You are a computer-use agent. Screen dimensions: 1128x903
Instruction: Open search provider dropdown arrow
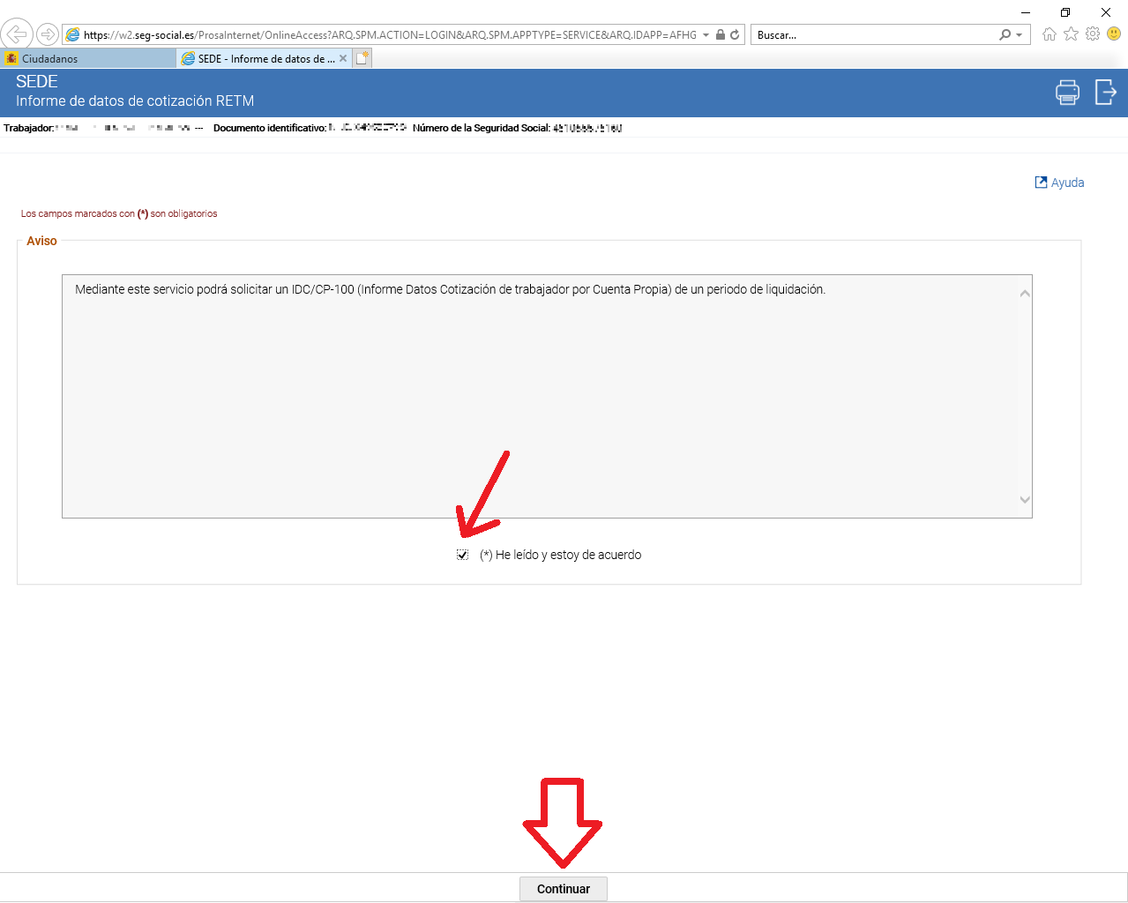1020,35
